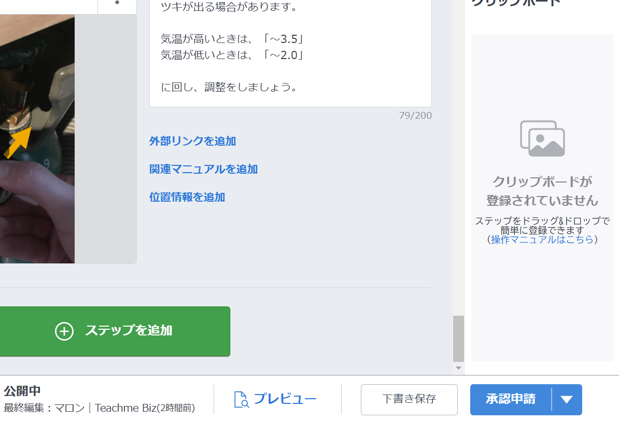Save draft with 下書き保存 button
619x421 pixels.
point(409,399)
